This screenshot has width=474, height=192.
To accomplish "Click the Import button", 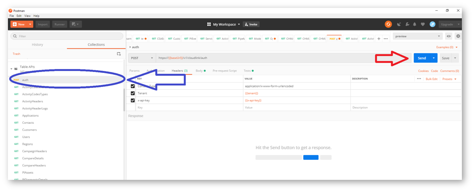I will click(x=42, y=24).
